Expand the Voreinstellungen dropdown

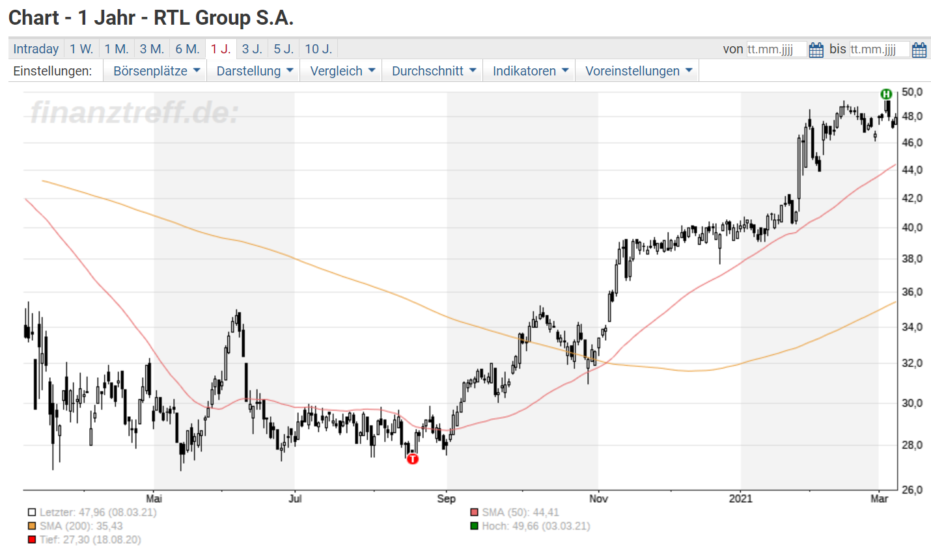point(637,71)
